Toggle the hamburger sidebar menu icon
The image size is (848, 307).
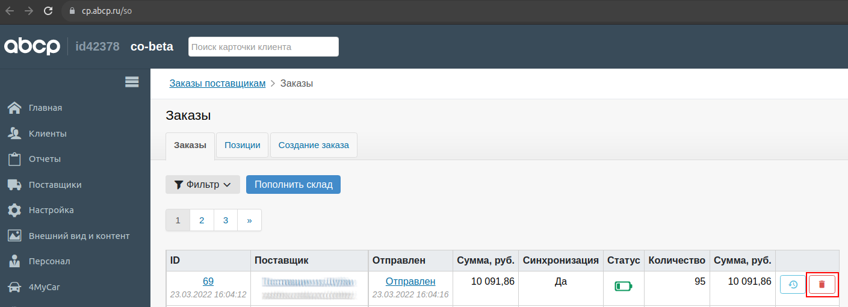pos(132,82)
